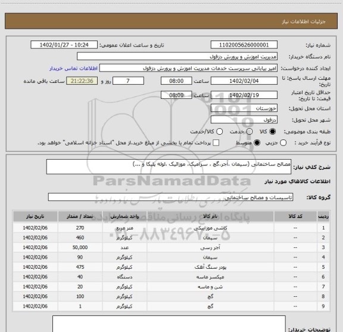
Task: Click quantity 475 in the table
Action: 80,267
